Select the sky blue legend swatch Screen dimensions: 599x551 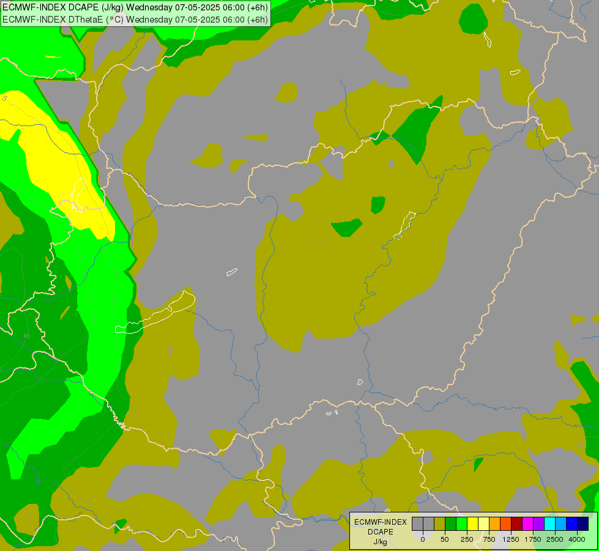[561, 523]
